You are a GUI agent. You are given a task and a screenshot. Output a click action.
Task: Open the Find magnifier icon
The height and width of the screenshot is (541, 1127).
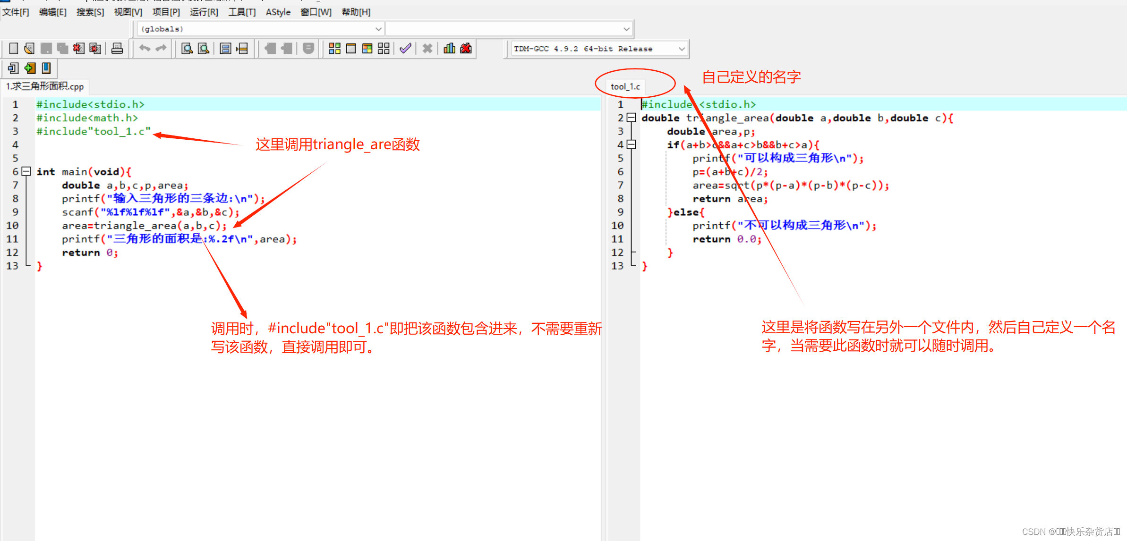[x=187, y=49]
